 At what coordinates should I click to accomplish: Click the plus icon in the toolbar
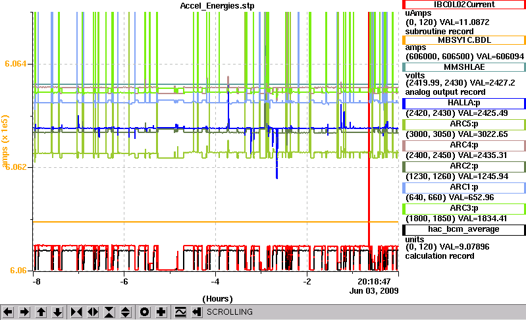(x=161, y=312)
